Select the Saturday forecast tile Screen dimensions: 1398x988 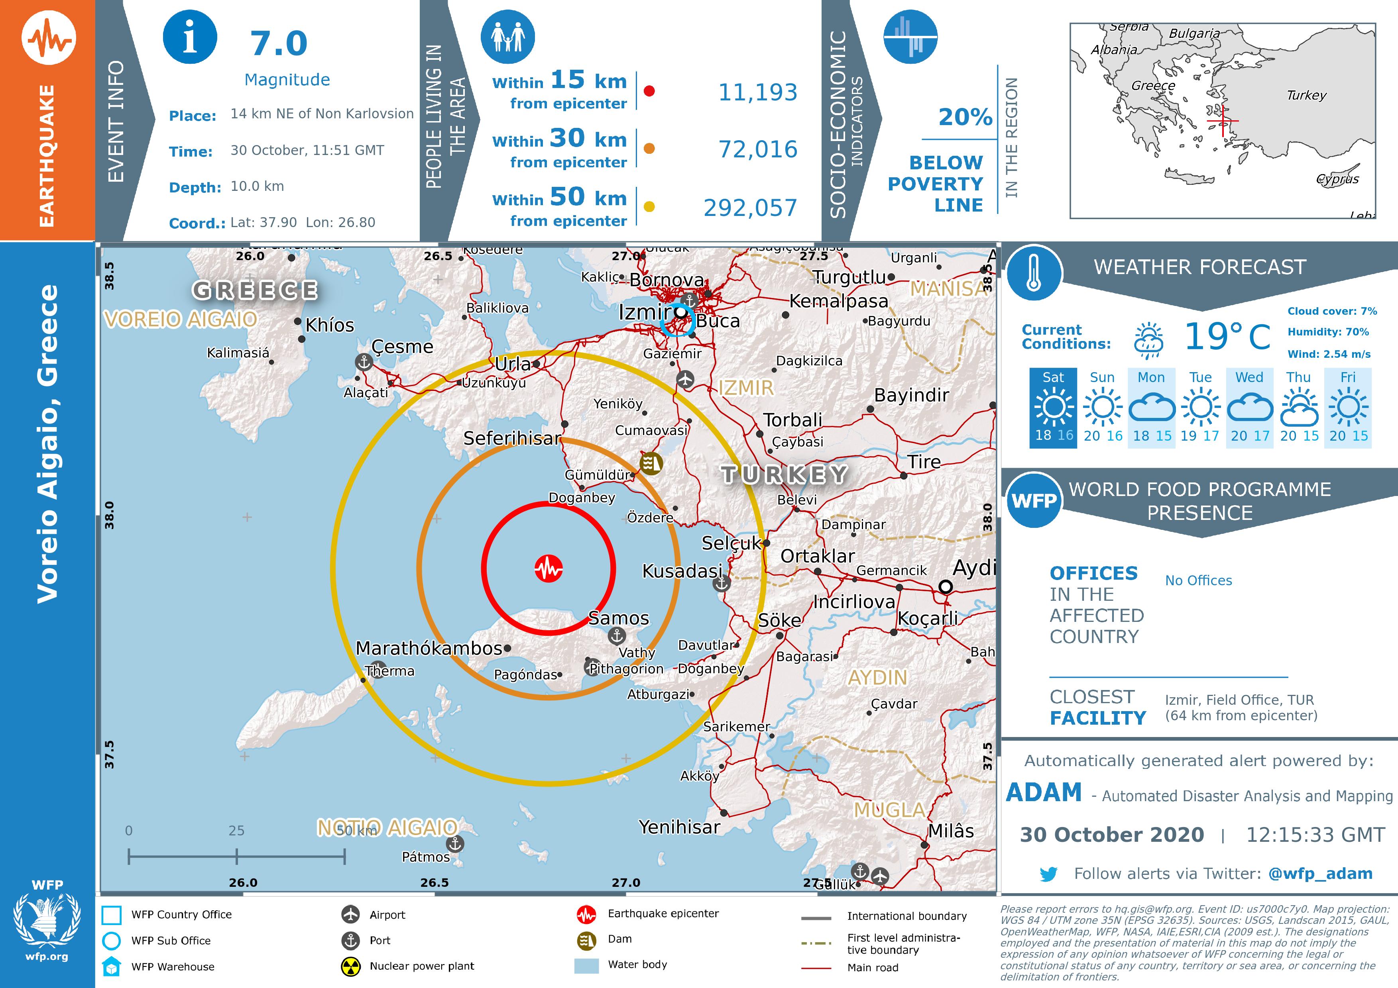[1053, 408]
